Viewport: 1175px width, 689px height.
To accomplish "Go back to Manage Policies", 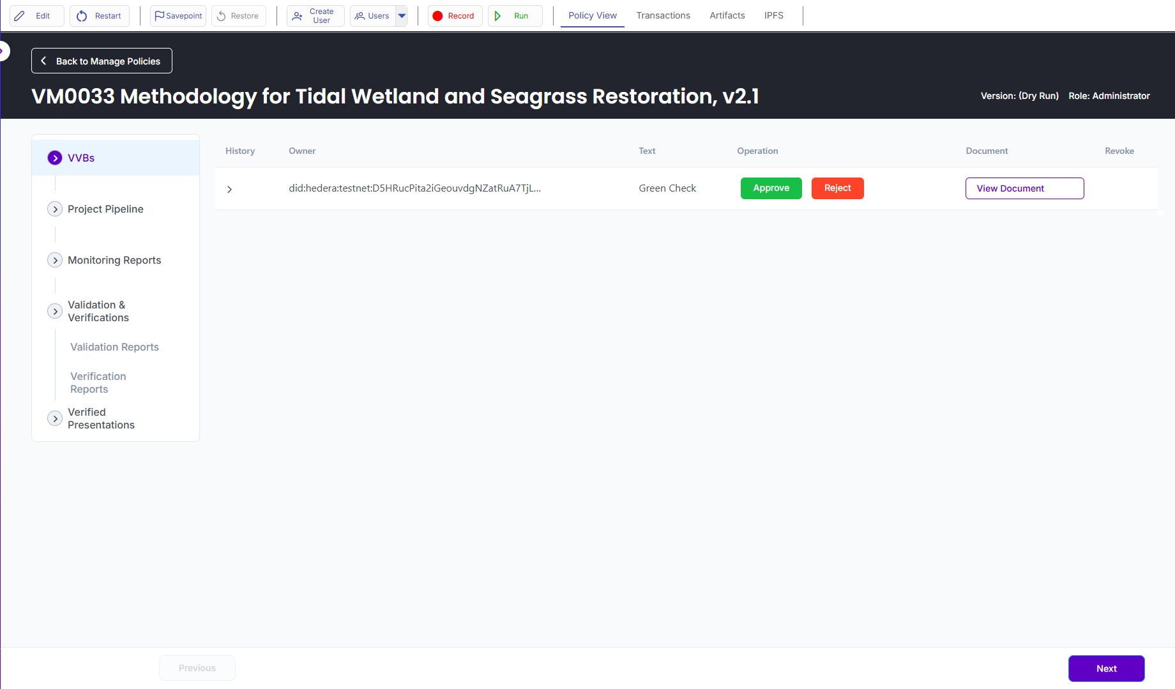I will pyautogui.click(x=102, y=61).
